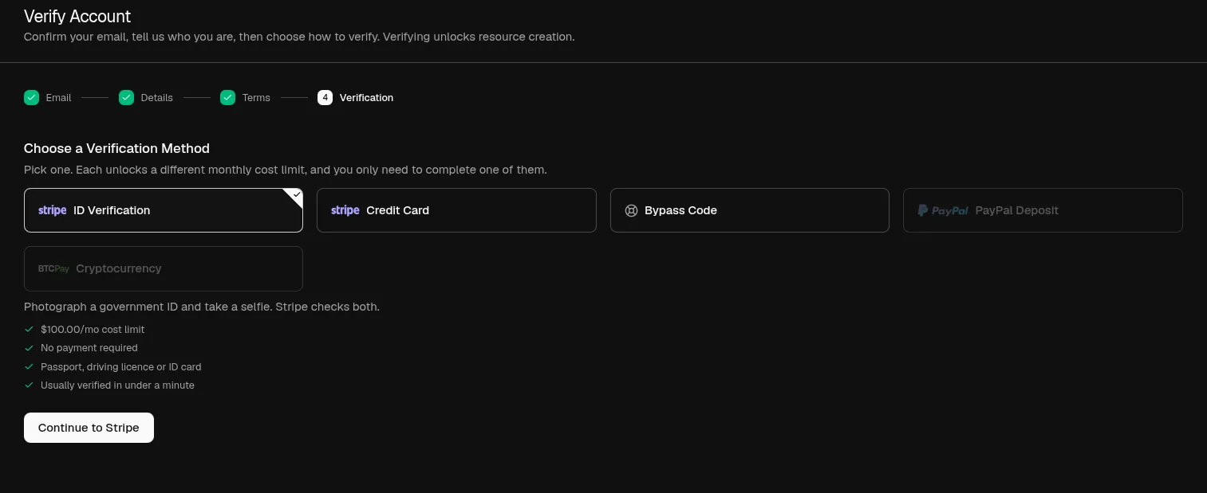Select the Bypass Code verification option
This screenshot has width=1207, height=493.
[x=750, y=210]
